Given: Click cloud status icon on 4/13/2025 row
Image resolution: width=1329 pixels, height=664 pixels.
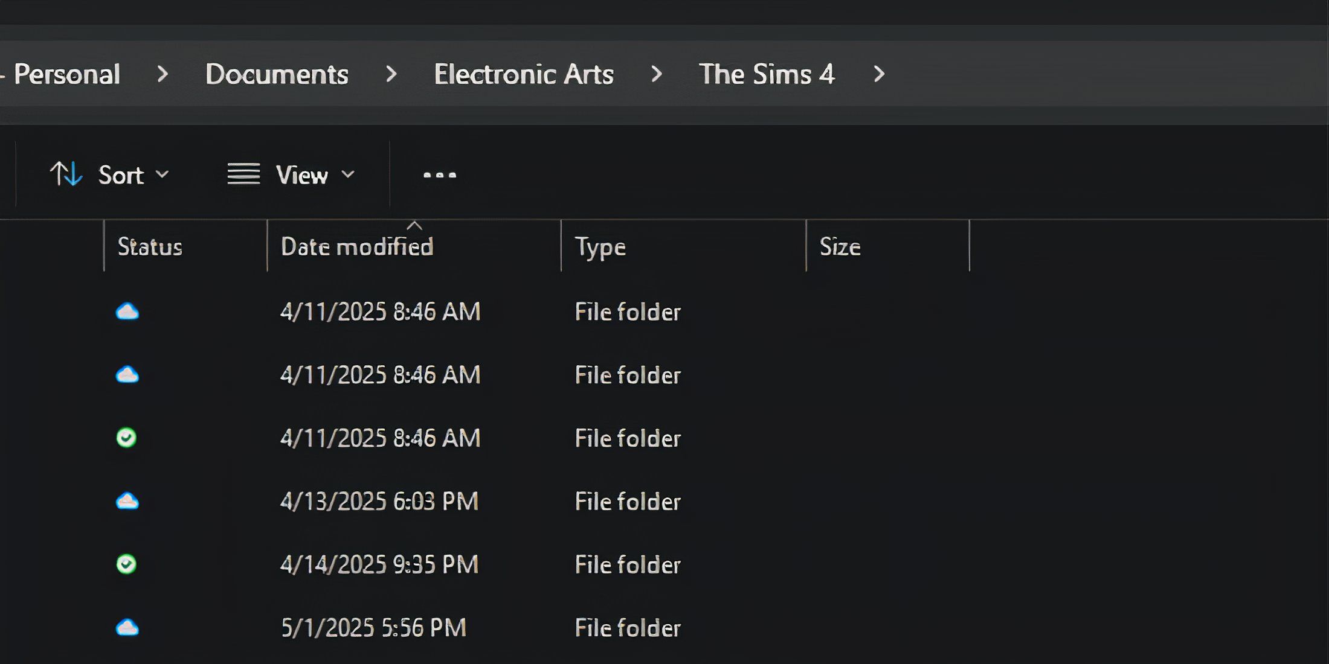Looking at the screenshot, I should click(127, 501).
